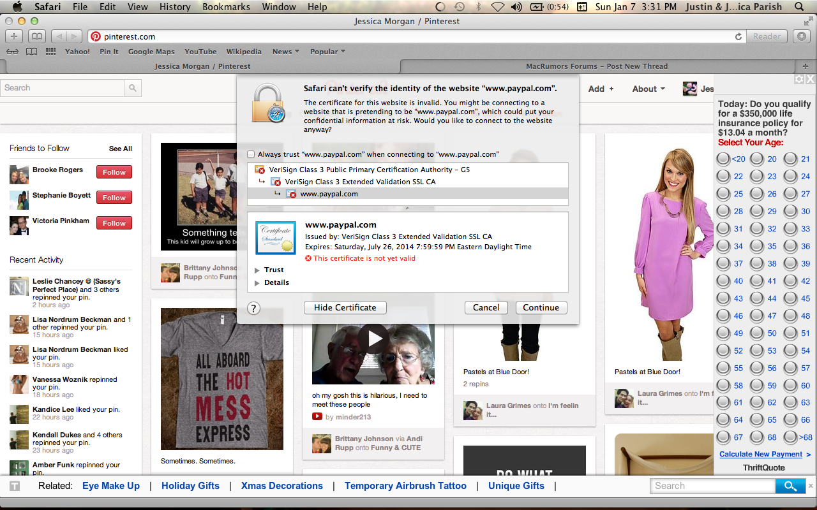The image size is (817, 510).
Task: Open Safari's downloads button
Action: (802, 36)
